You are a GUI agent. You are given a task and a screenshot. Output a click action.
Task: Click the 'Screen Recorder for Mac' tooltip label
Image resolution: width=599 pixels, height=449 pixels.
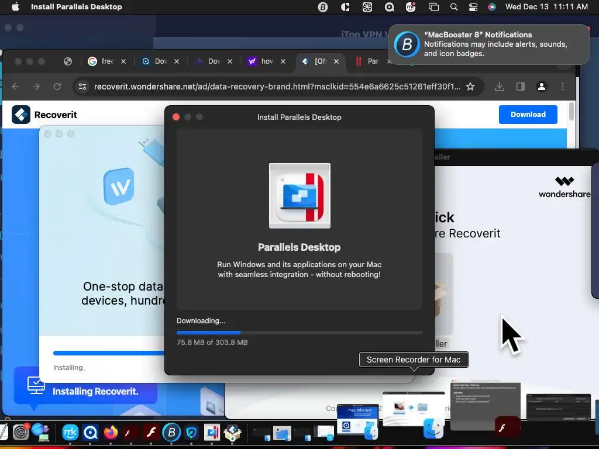click(x=414, y=360)
